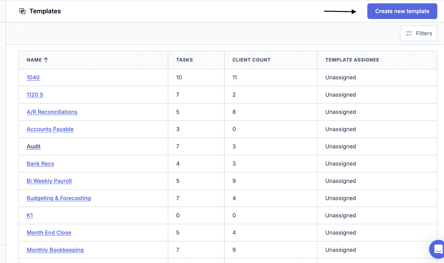Open the Accounts Payable template

pos(50,129)
